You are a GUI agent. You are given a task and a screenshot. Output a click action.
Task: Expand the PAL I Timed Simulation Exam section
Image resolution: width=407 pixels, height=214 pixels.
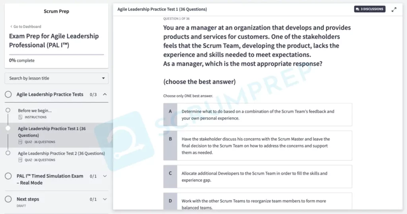pos(105,176)
